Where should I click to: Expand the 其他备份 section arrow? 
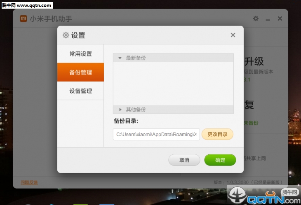[120, 109]
